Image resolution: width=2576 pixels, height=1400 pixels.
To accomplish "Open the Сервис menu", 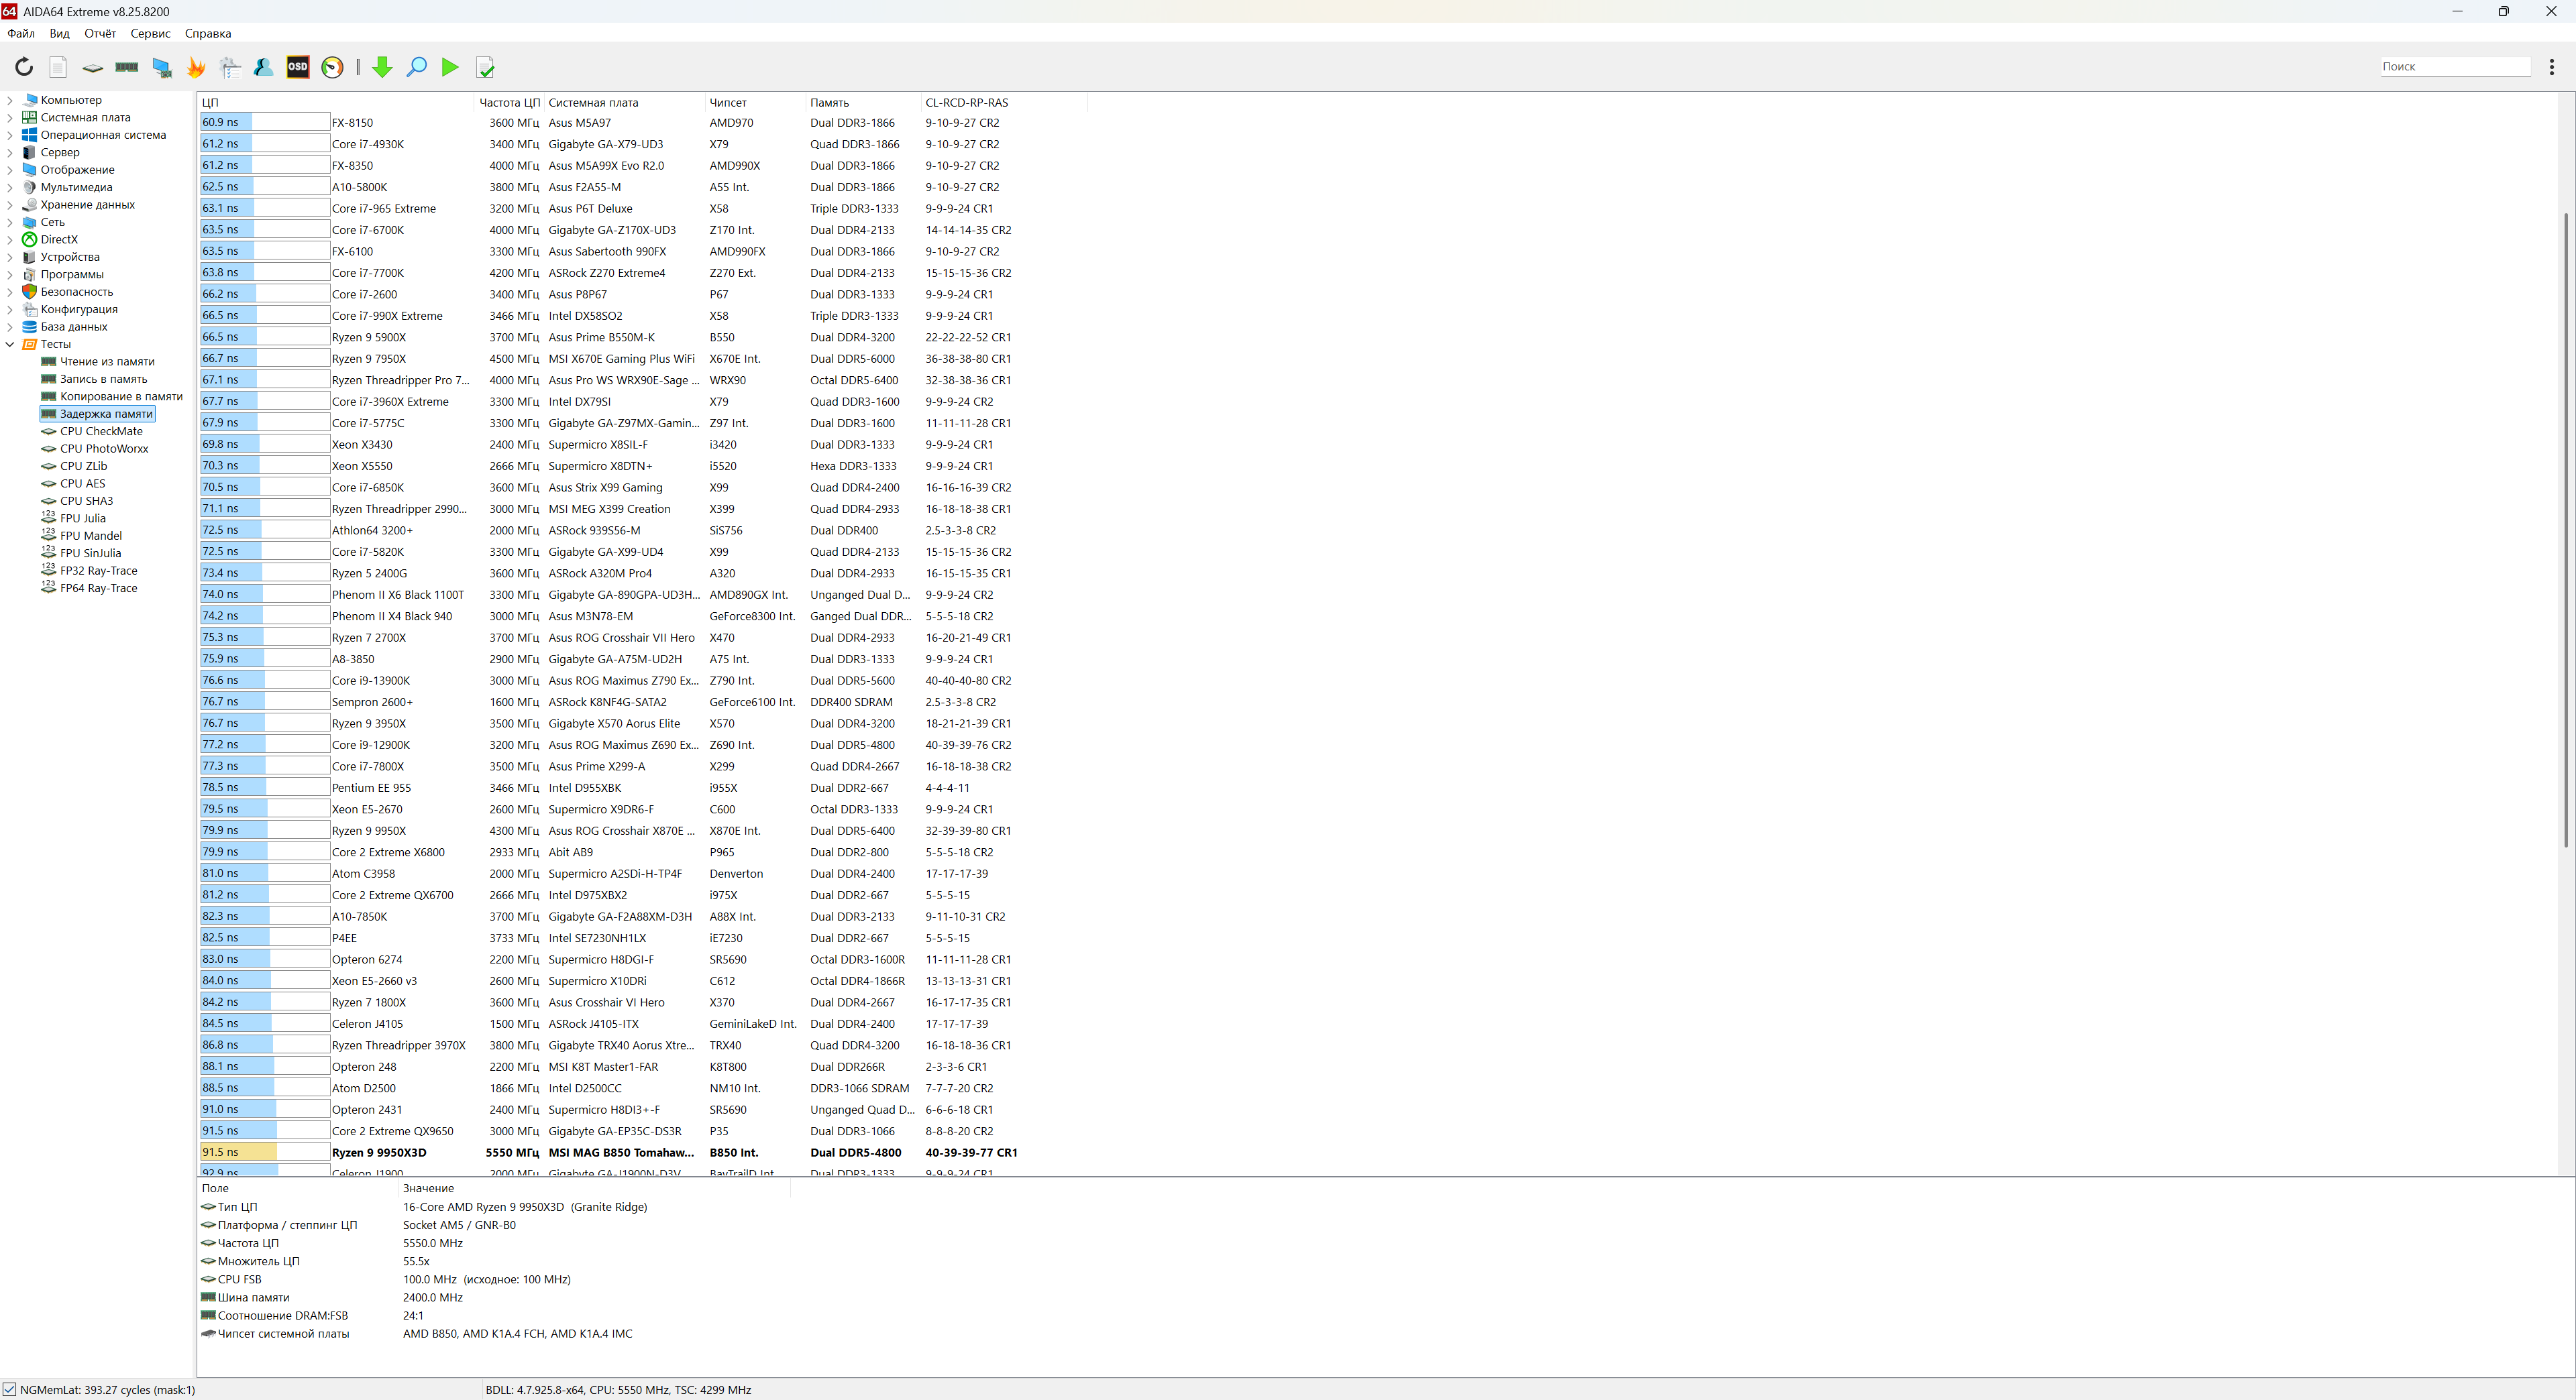I will 150,33.
